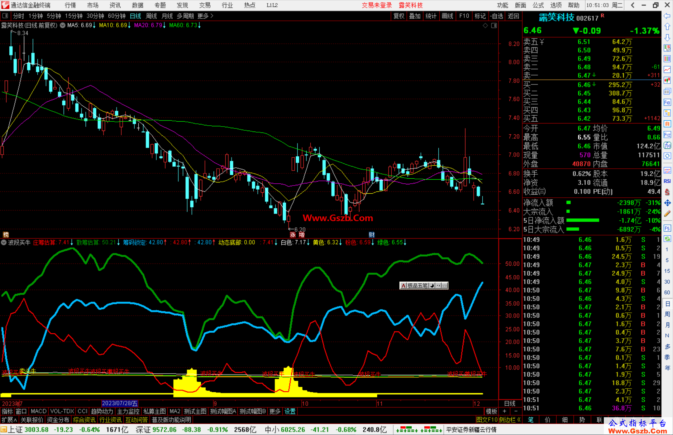Click the 财 marker below the price chart
The image size is (673, 435).
(x=371, y=235)
